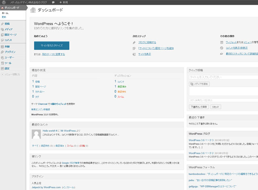The height and width of the screenshot is (190, 258).
Task: Click the Install link for Jetpack
Action: point(69,188)
